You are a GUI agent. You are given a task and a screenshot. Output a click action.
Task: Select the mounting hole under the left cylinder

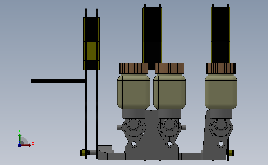134,144
